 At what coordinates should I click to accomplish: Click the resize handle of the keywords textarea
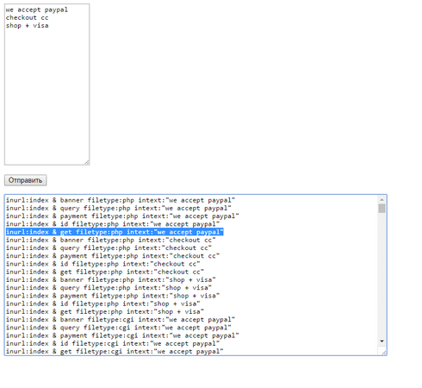(x=87, y=163)
